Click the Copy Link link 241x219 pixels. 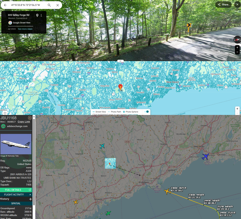tap(24, 122)
